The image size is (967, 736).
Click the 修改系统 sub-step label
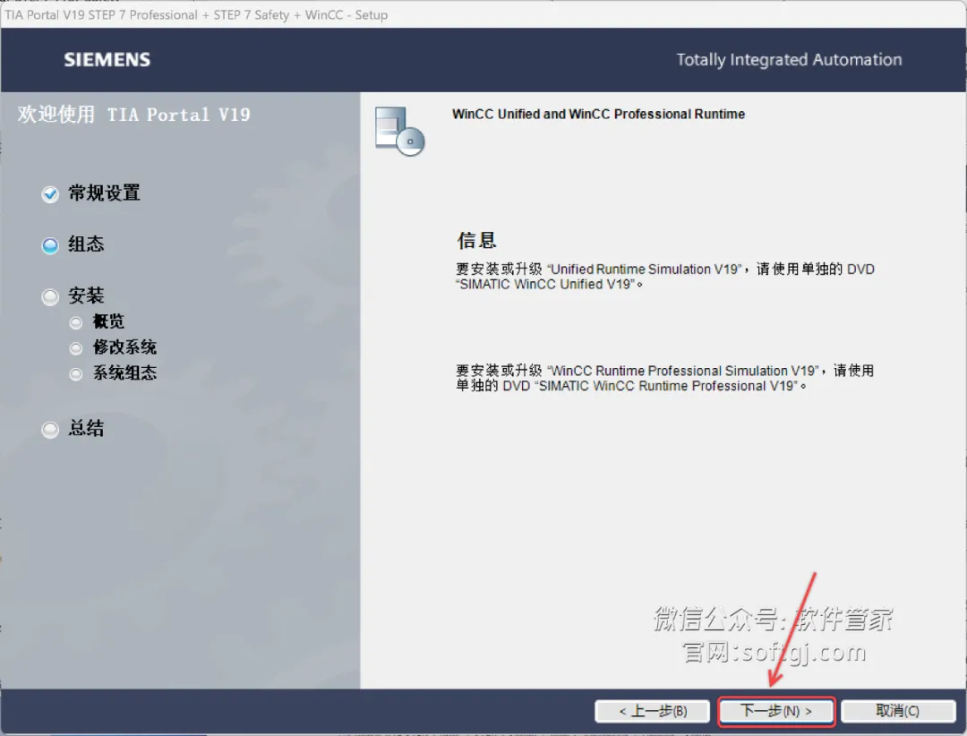(124, 347)
